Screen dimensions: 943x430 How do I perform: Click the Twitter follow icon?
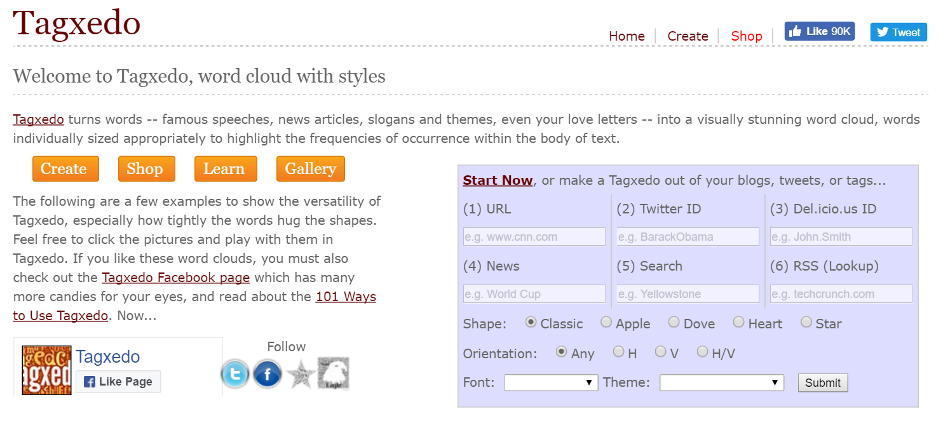(235, 374)
